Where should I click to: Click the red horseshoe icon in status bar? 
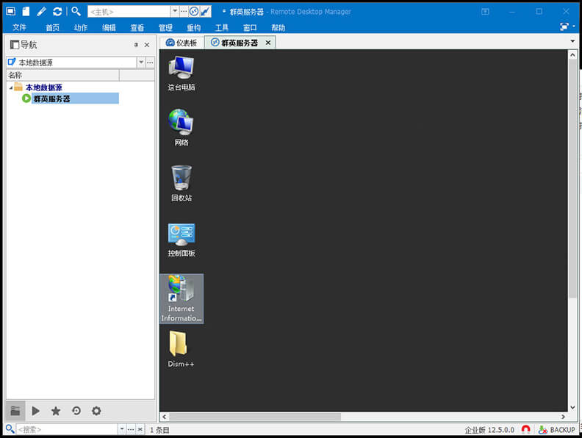[525, 429]
